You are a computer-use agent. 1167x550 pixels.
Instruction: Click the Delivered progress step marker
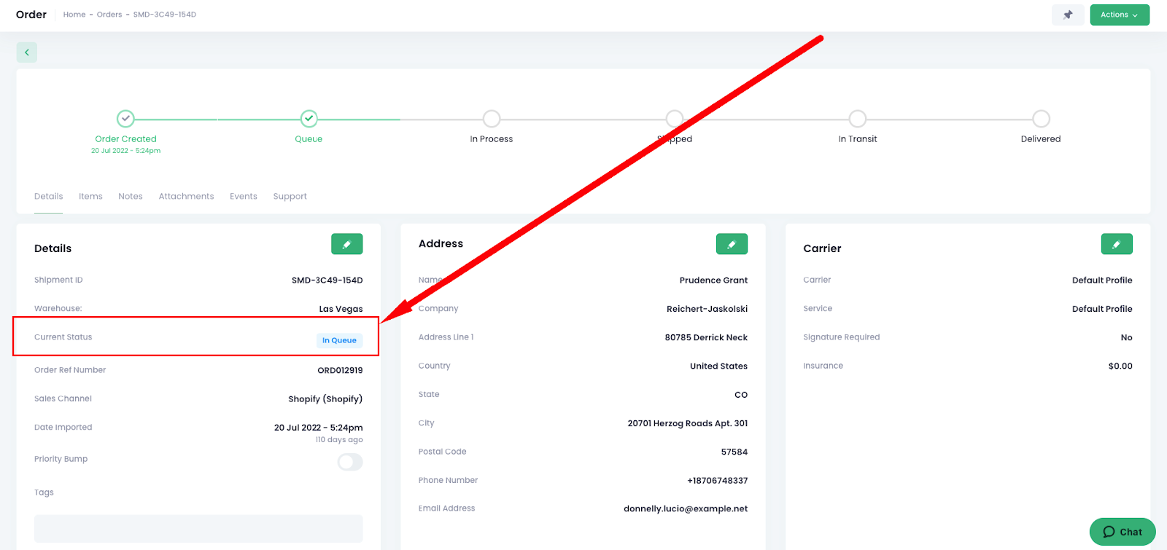[1041, 118]
